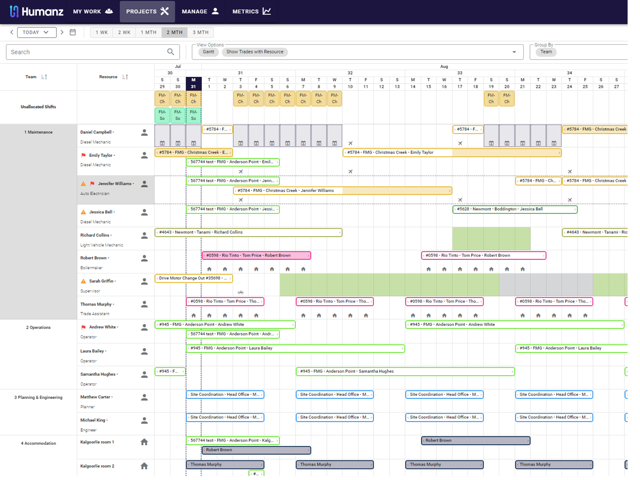Expand the TODAY dropdown
Viewport: 640px width, 480px height.
pos(36,32)
